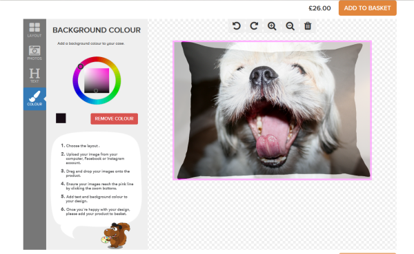Click the Add to Basket button
The height and width of the screenshot is (254, 414).
tap(368, 8)
